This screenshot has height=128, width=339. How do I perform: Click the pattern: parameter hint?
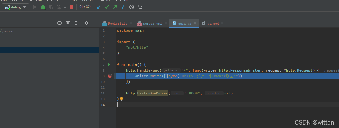(x=171, y=70)
